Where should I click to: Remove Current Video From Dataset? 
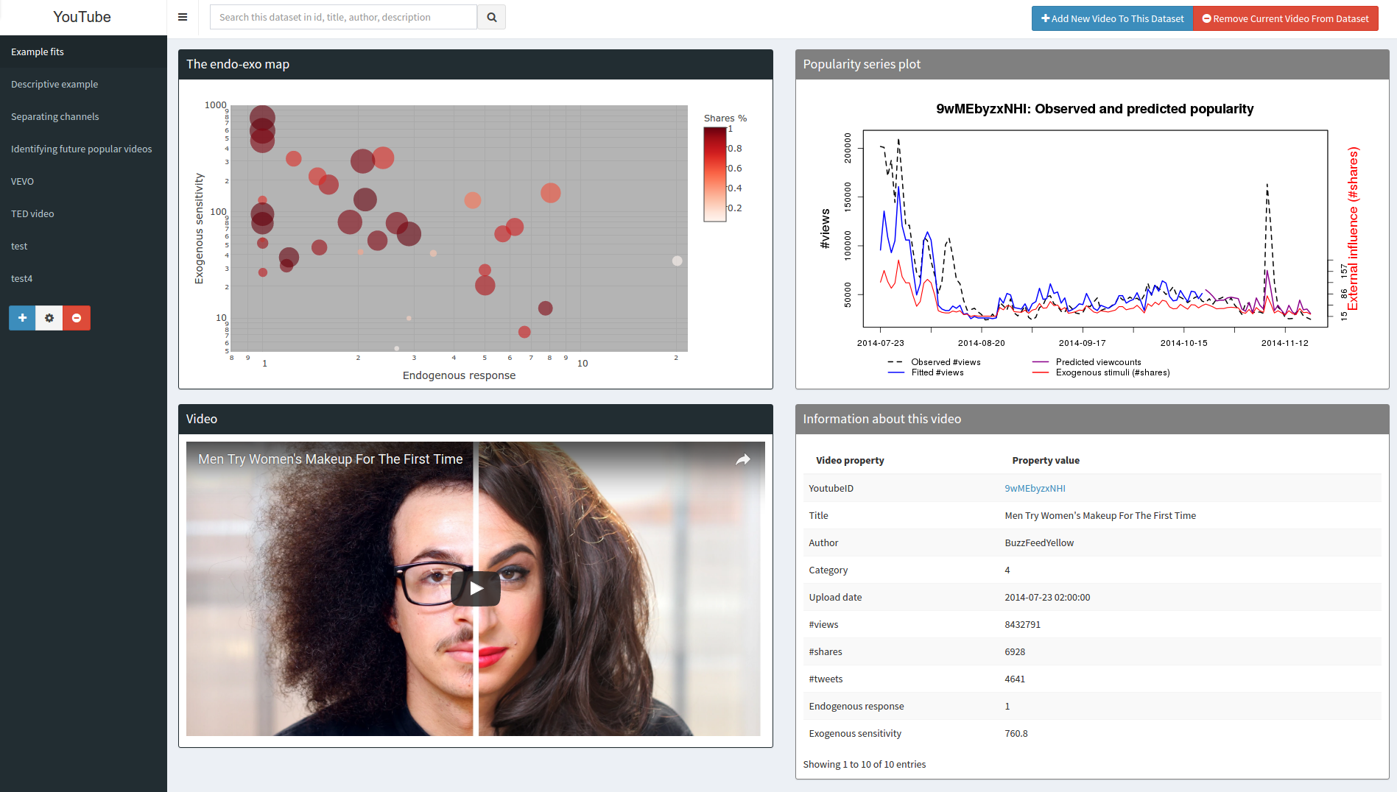(1285, 18)
